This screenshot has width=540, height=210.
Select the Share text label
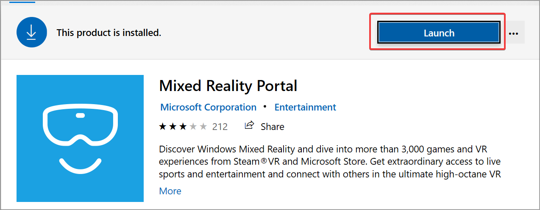[273, 127]
